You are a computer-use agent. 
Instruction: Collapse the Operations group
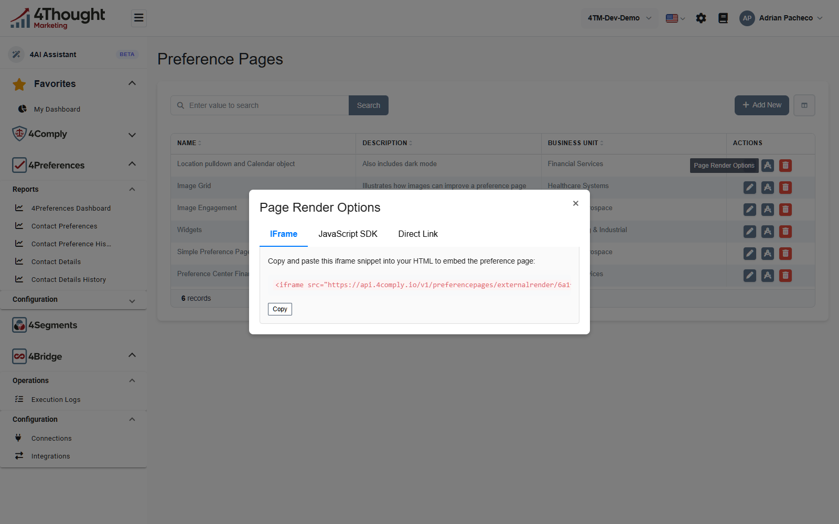point(132,380)
